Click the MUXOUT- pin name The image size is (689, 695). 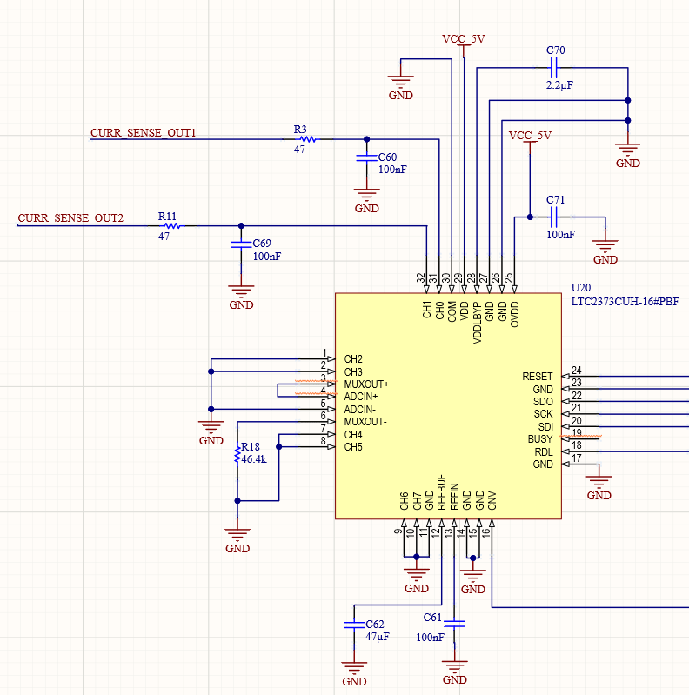tap(365, 422)
